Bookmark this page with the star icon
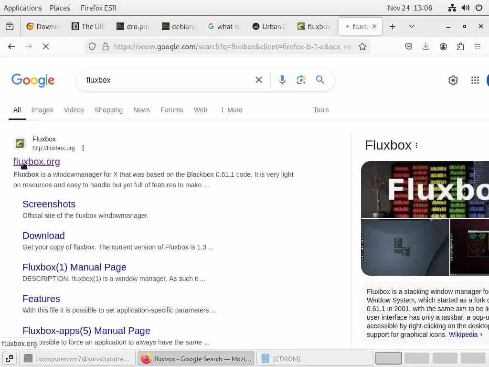 coord(362,46)
